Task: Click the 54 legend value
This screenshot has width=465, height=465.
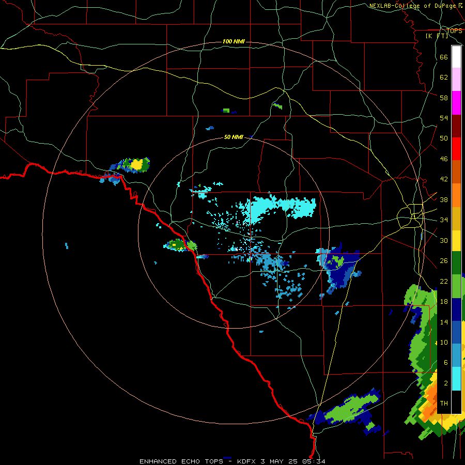Action: click(x=444, y=118)
